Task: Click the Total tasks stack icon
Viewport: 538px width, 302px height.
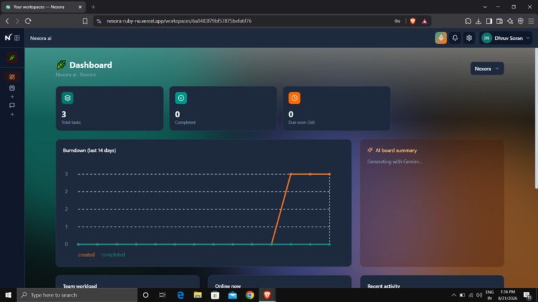Action: pos(67,98)
